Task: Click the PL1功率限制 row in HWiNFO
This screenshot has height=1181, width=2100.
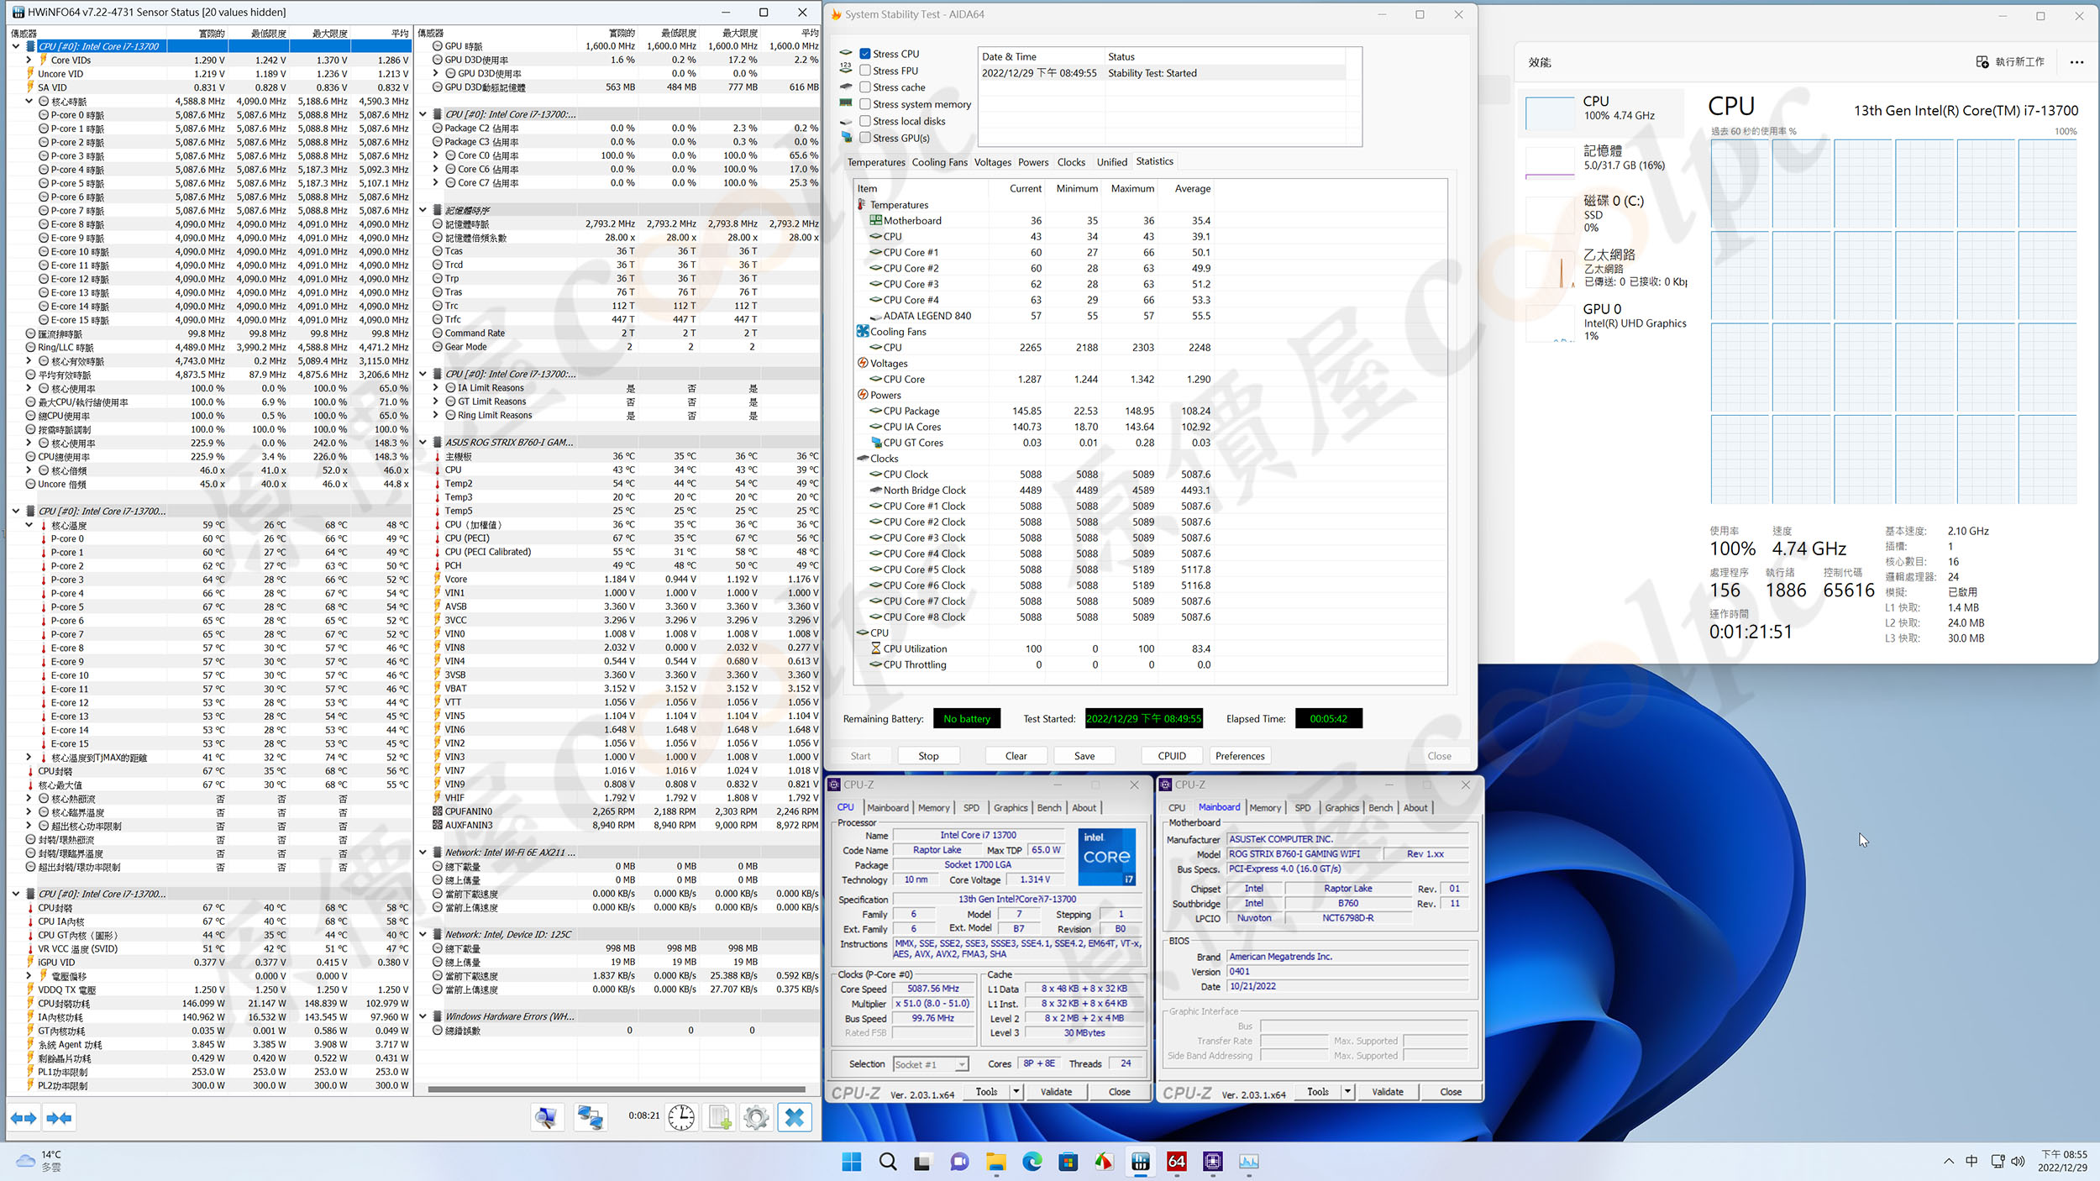Action: pos(210,1072)
